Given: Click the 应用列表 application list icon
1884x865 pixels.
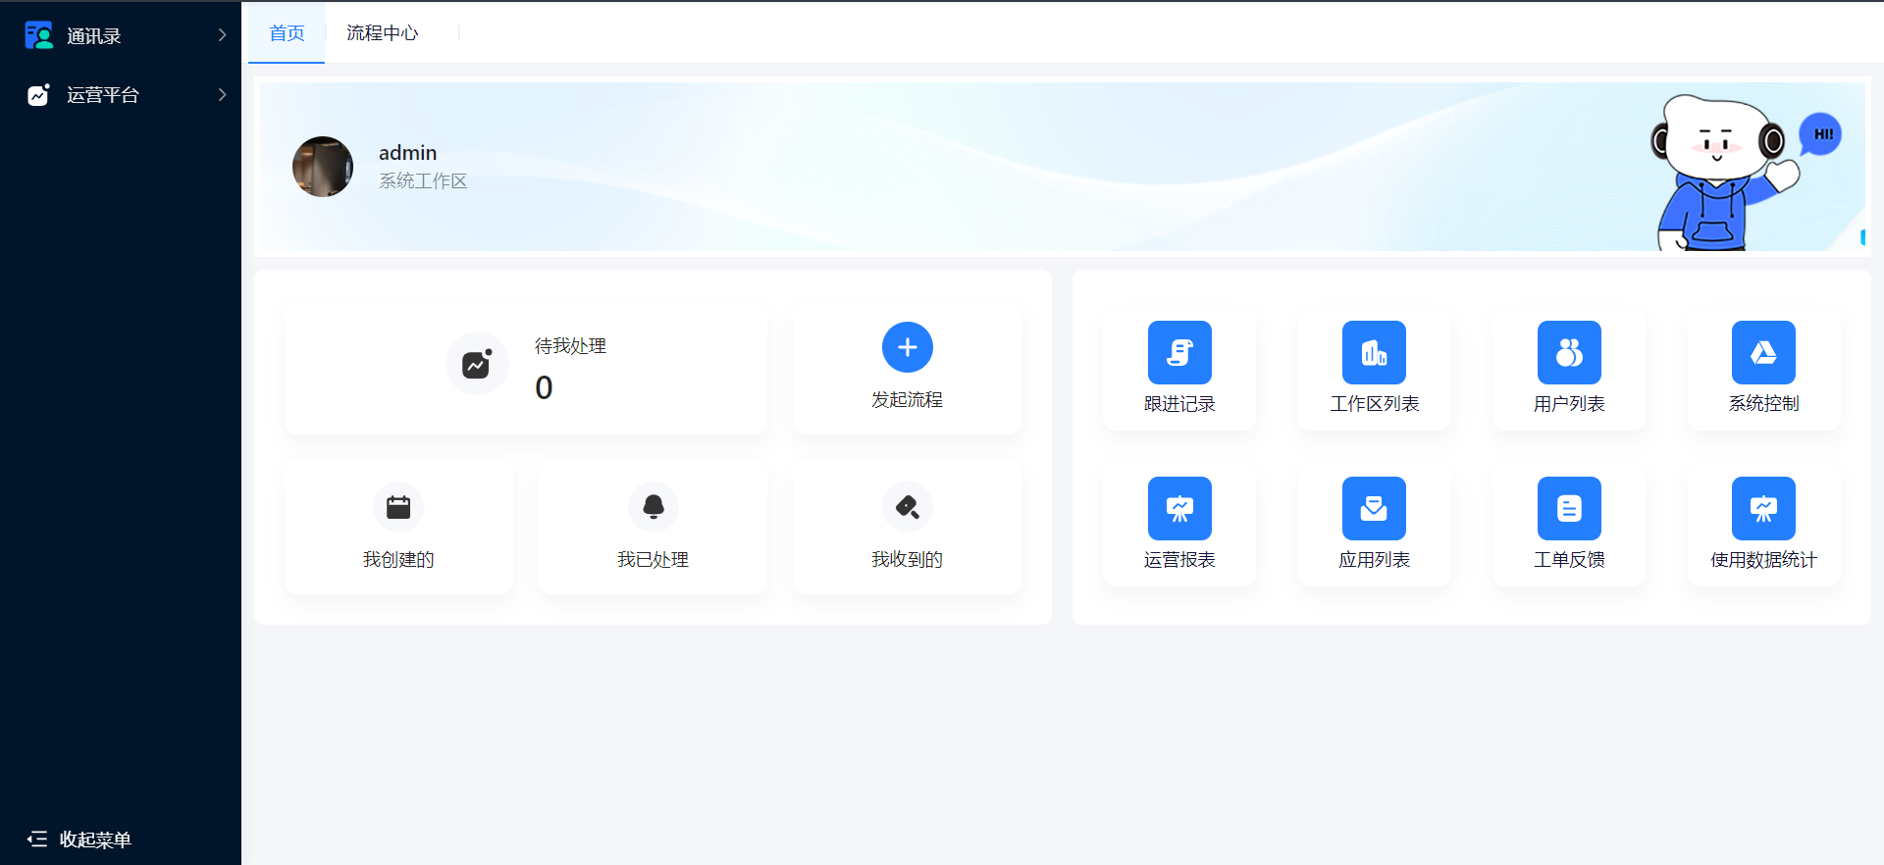Looking at the screenshot, I should tap(1374, 509).
